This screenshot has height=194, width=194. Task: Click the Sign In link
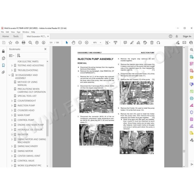pos(187,36)
